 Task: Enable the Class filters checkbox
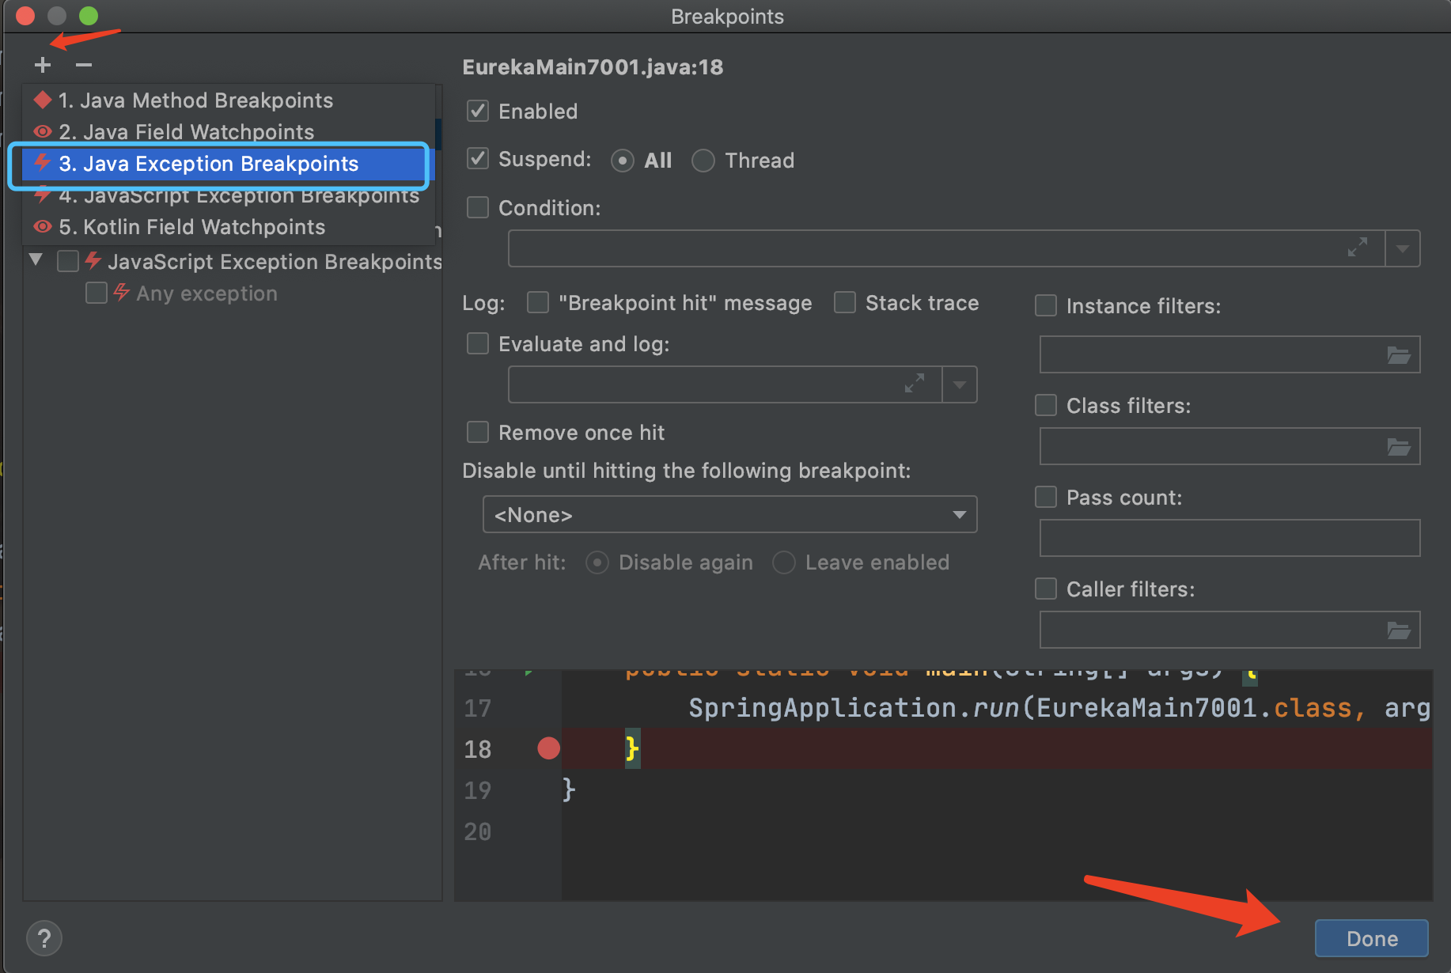(x=1046, y=405)
